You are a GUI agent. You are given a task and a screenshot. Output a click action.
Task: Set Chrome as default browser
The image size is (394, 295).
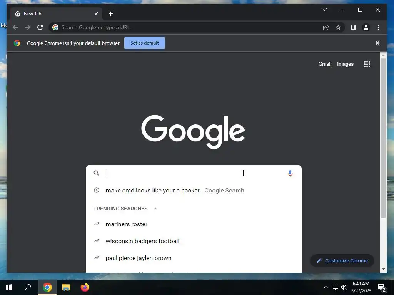click(145, 43)
